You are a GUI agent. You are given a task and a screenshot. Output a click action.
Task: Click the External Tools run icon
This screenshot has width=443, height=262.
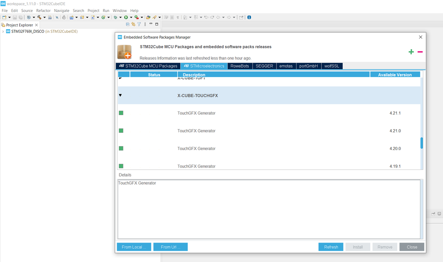pos(137,17)
